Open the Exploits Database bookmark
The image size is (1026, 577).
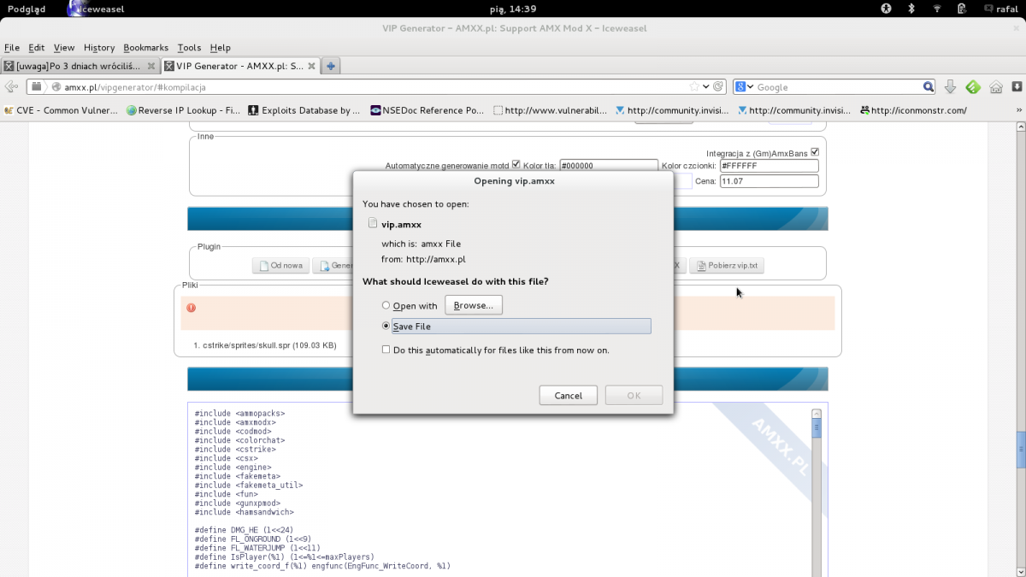click(x=304, y=110)
